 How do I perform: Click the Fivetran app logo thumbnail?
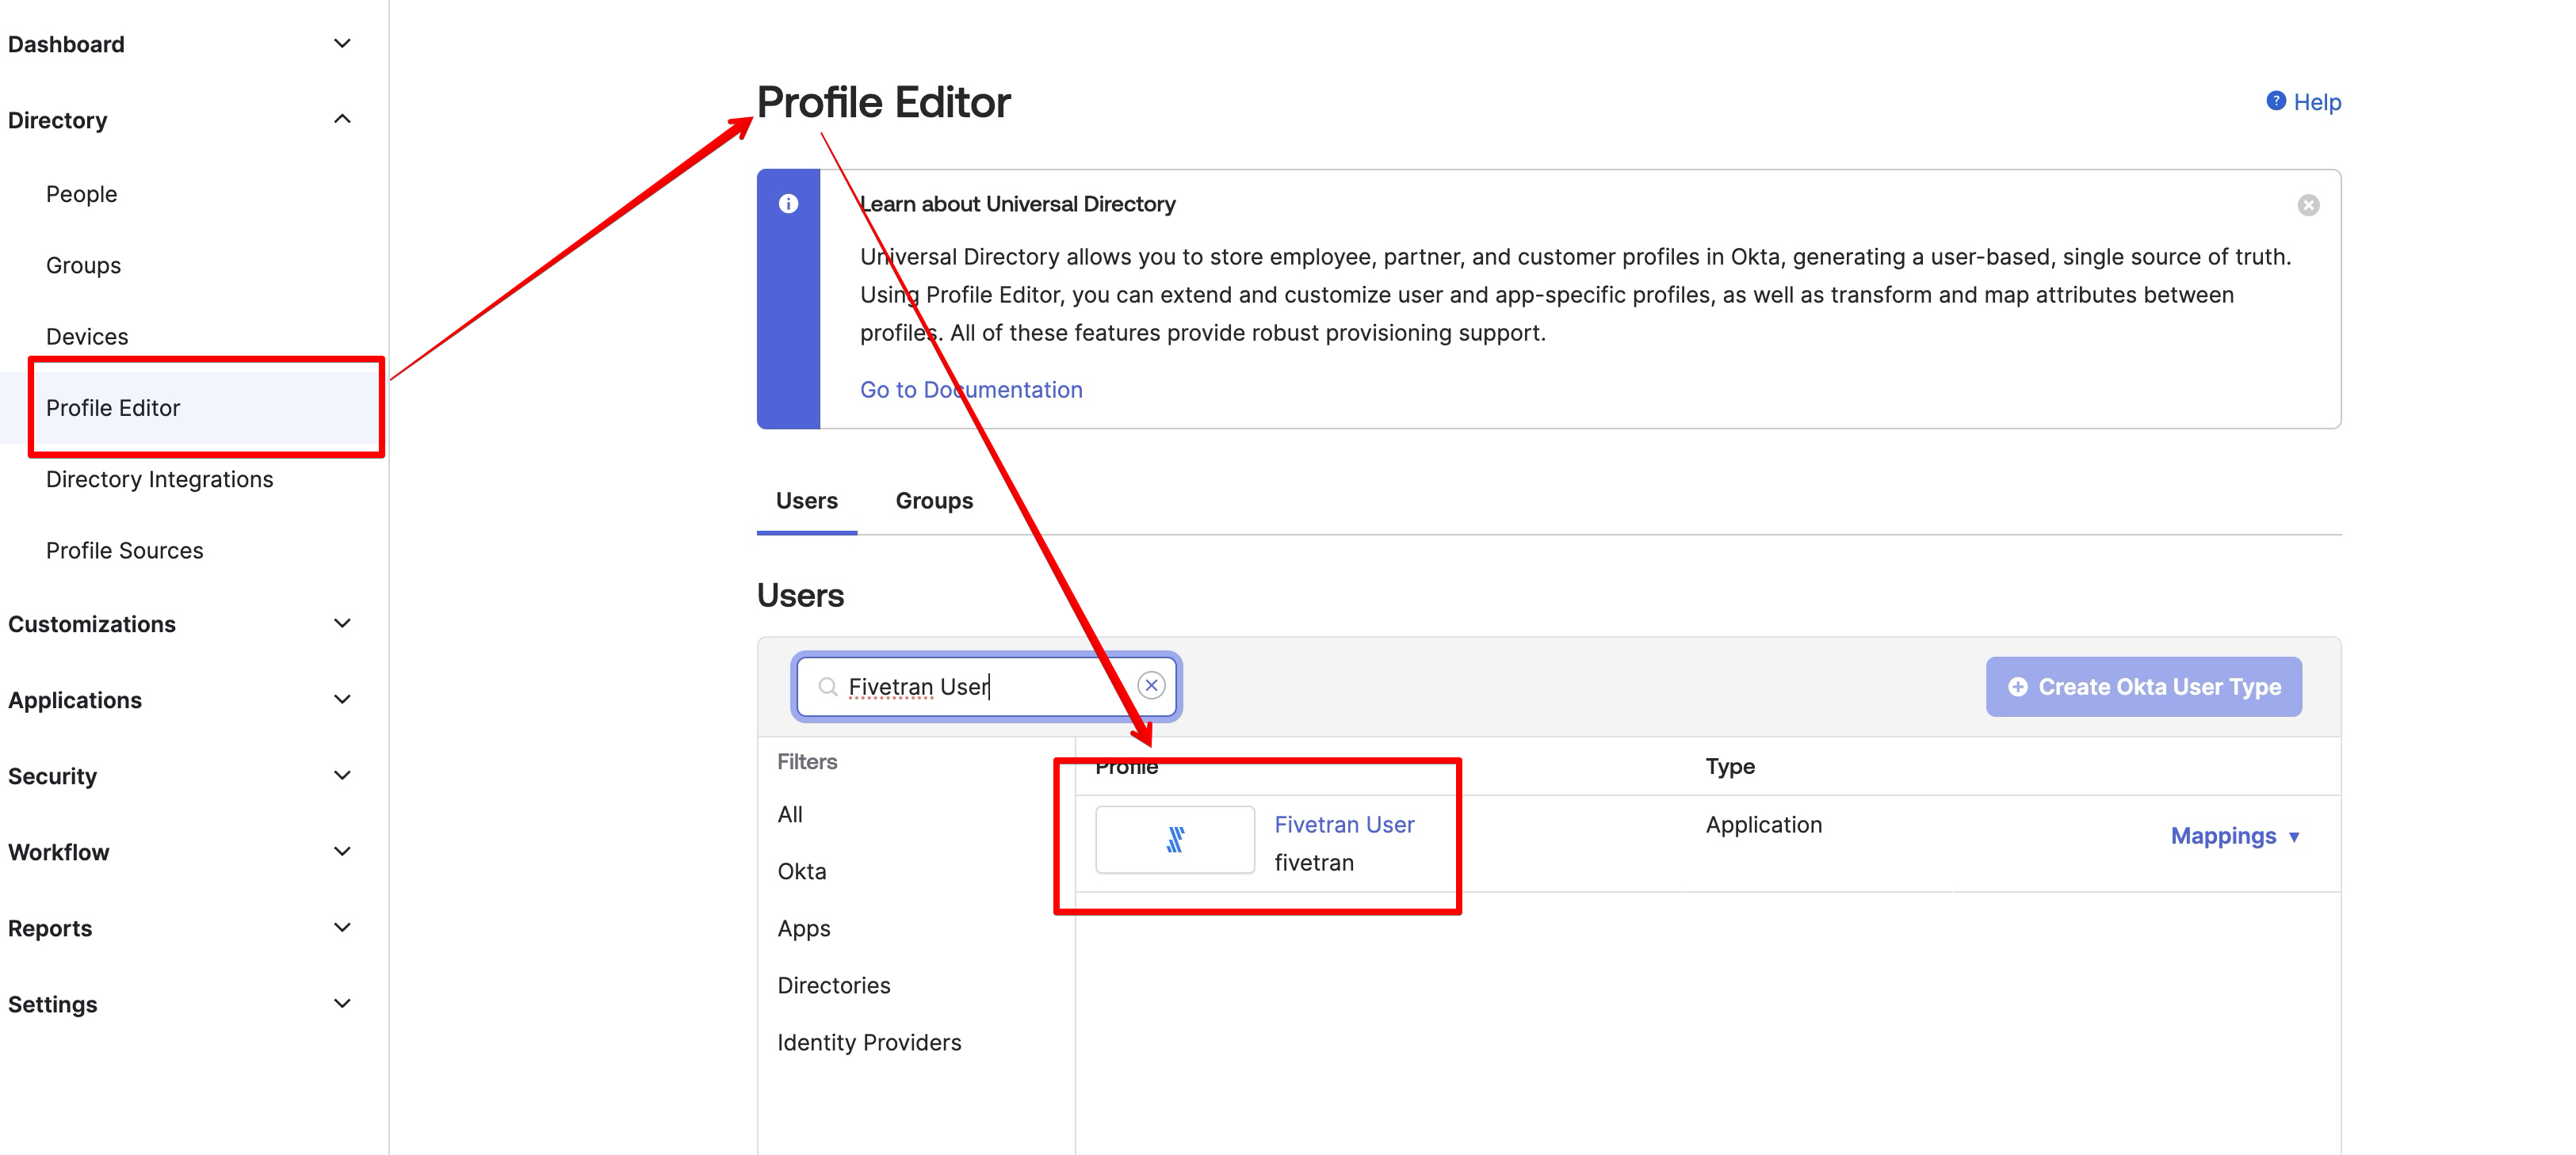1175,839
